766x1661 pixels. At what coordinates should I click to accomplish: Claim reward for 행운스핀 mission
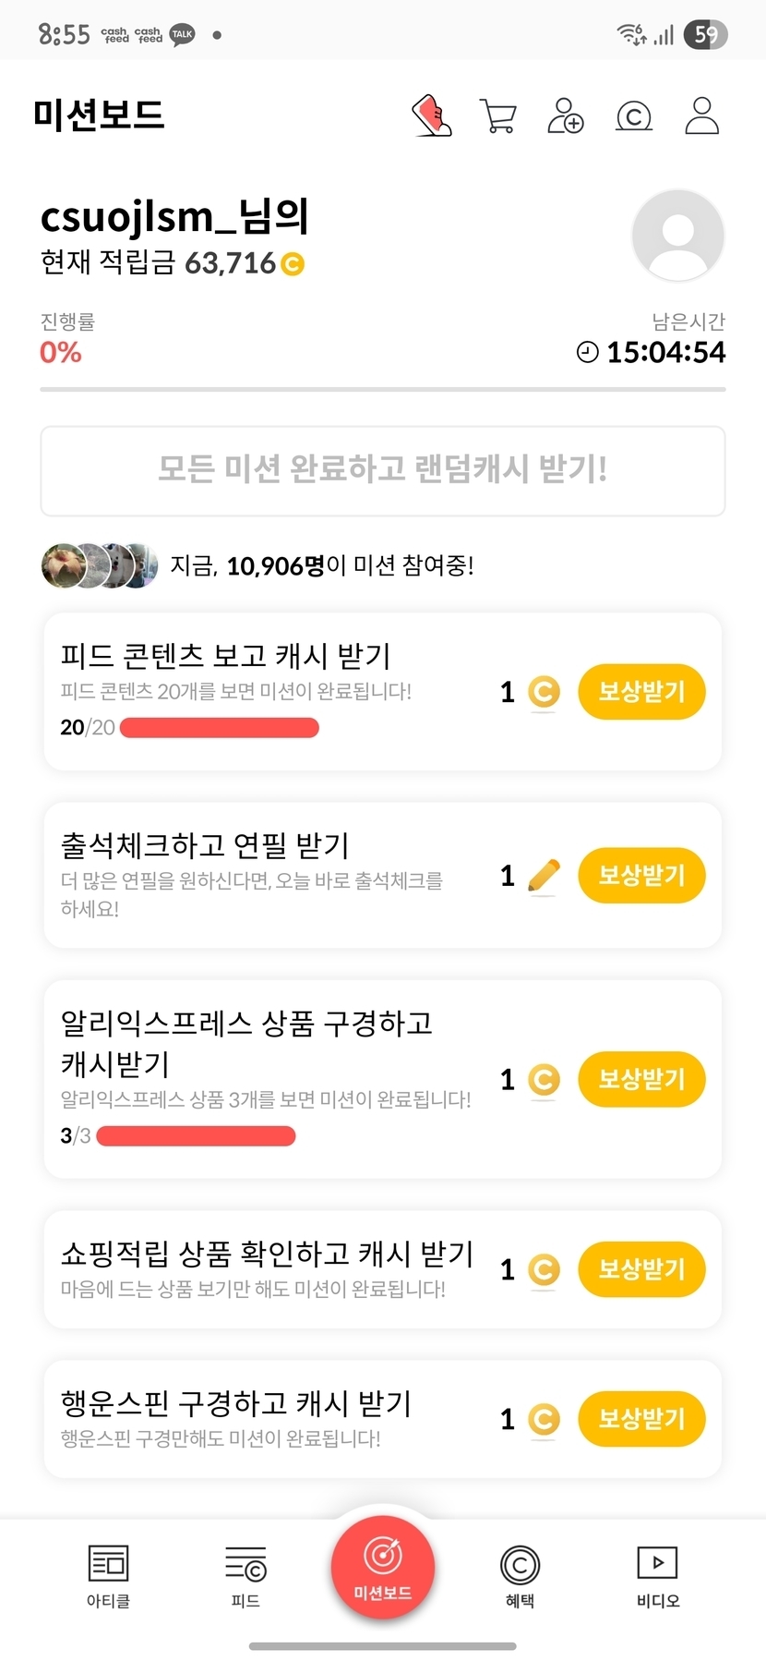pos(641,1419)
